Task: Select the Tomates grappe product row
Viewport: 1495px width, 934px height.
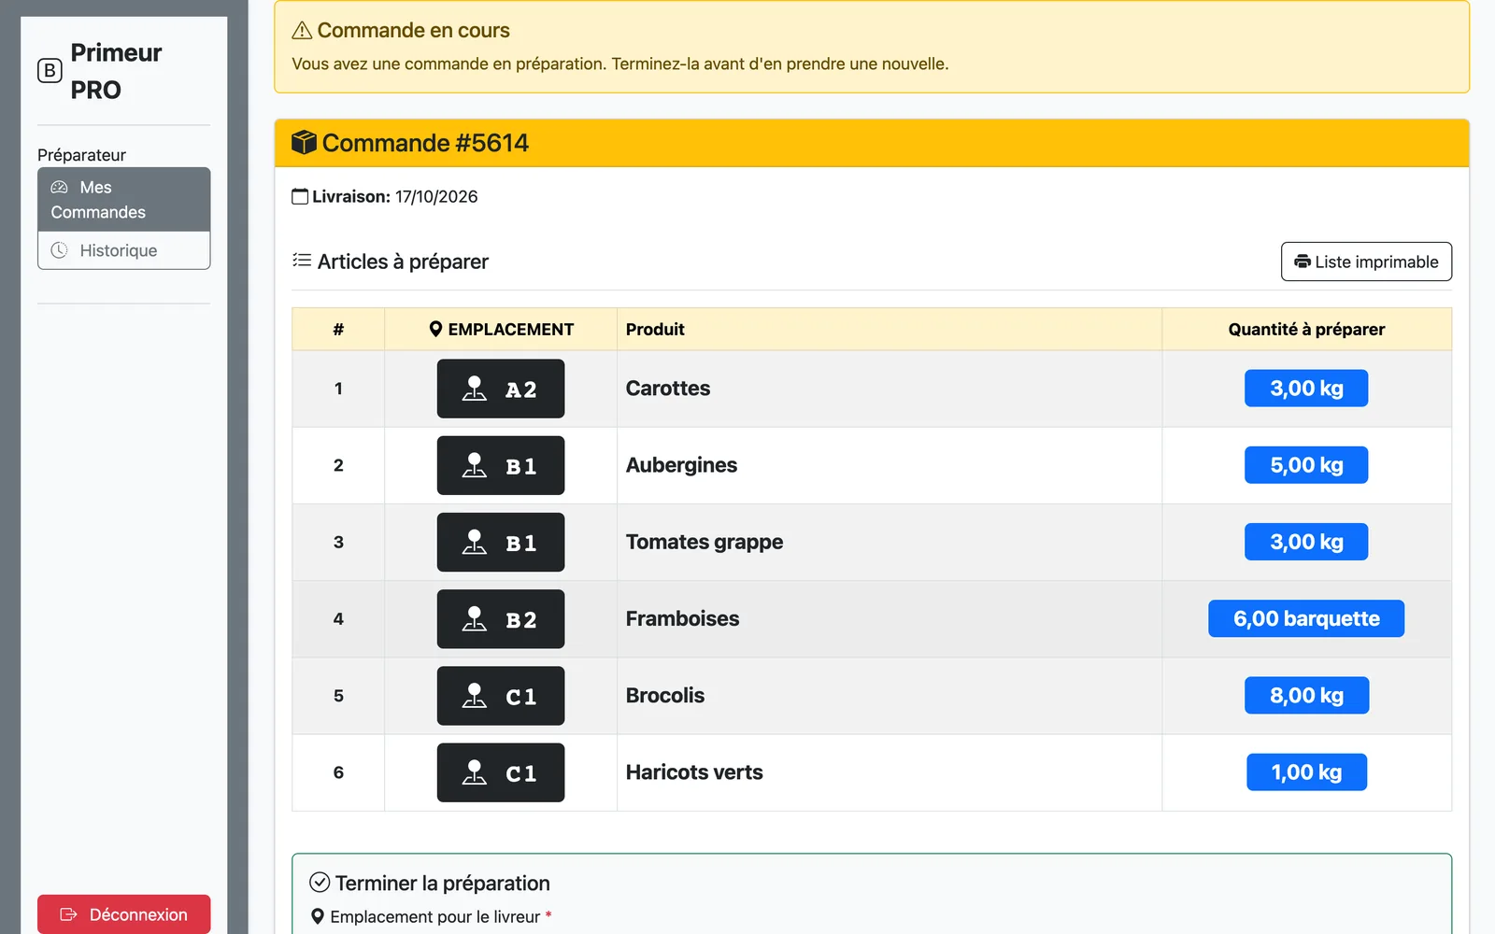Action: (x=872, y=543)
